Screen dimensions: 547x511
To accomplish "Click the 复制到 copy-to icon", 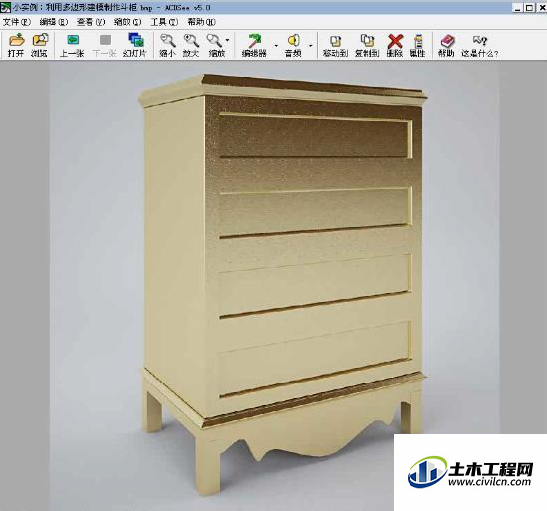I will 367,45.
